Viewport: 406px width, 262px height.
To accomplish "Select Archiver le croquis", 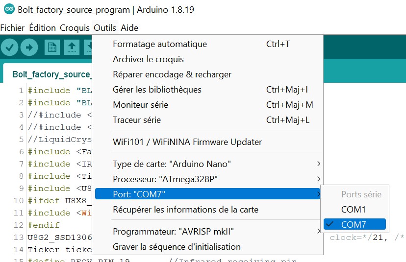I will coord(208,59).
